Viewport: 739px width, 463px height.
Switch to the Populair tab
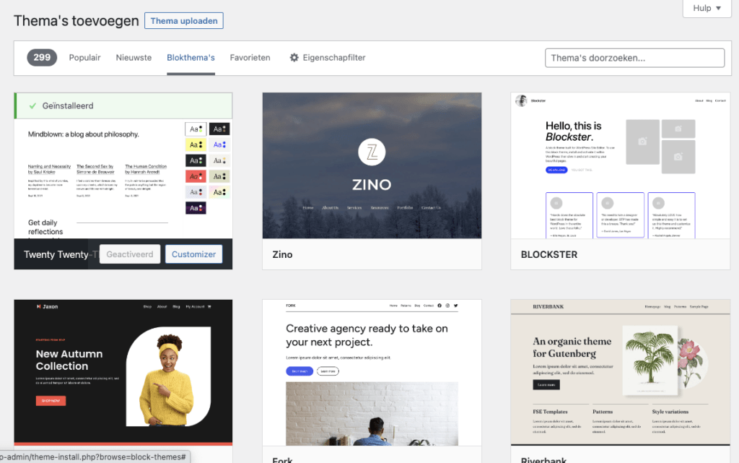[x=84, y=58]
